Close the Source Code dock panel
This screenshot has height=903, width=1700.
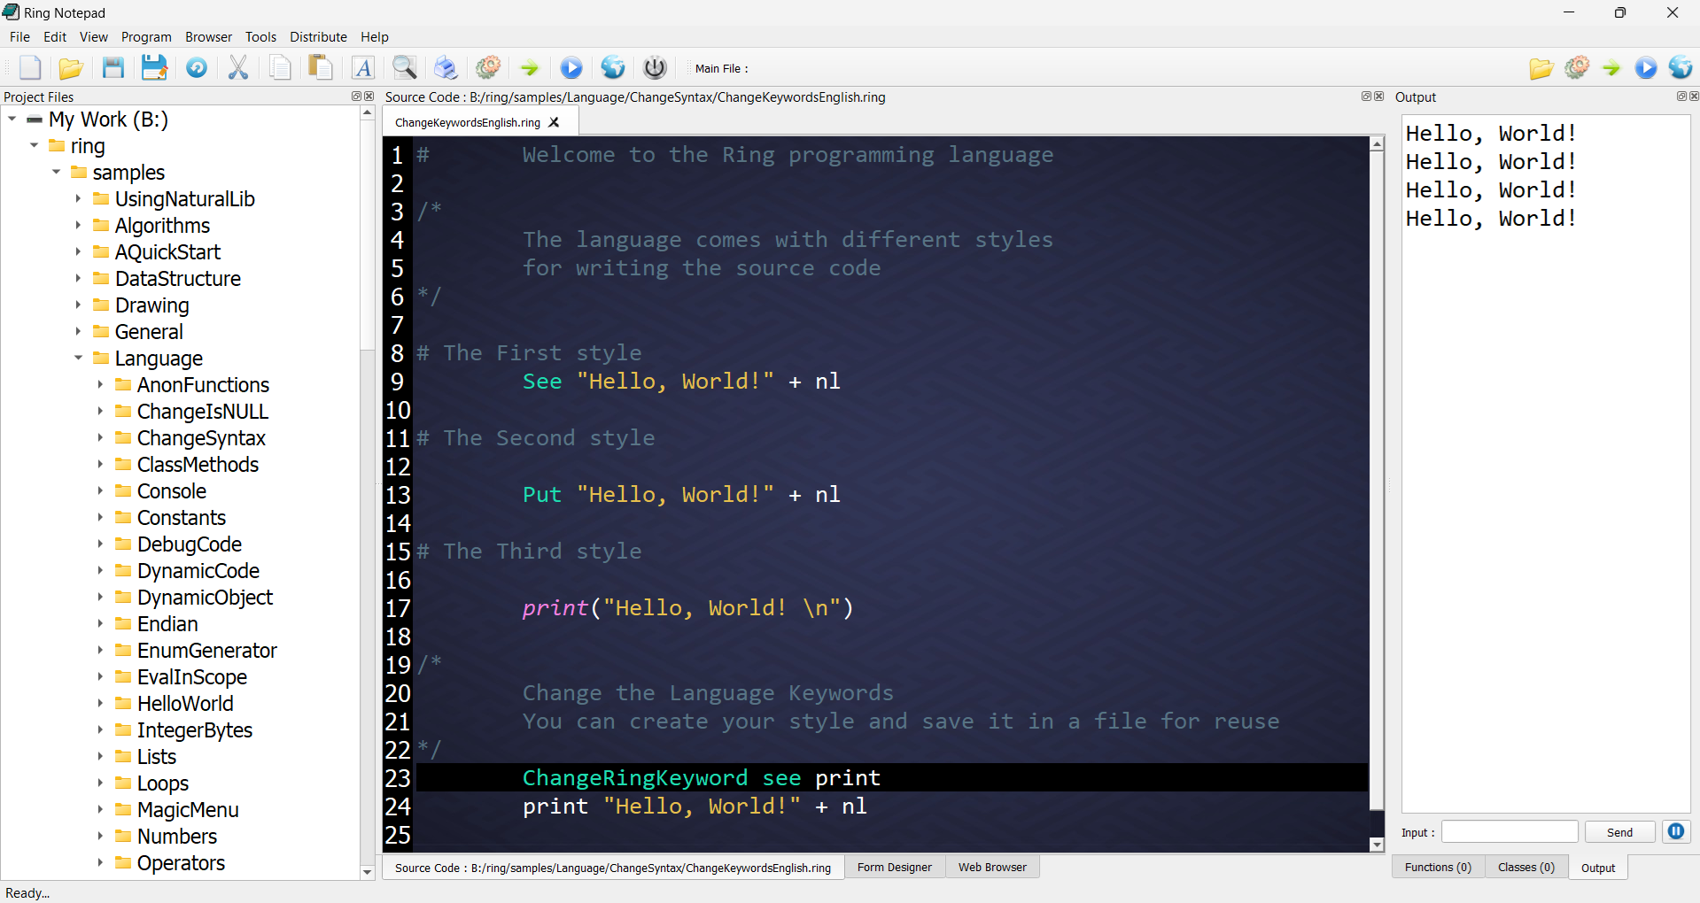1378,96
